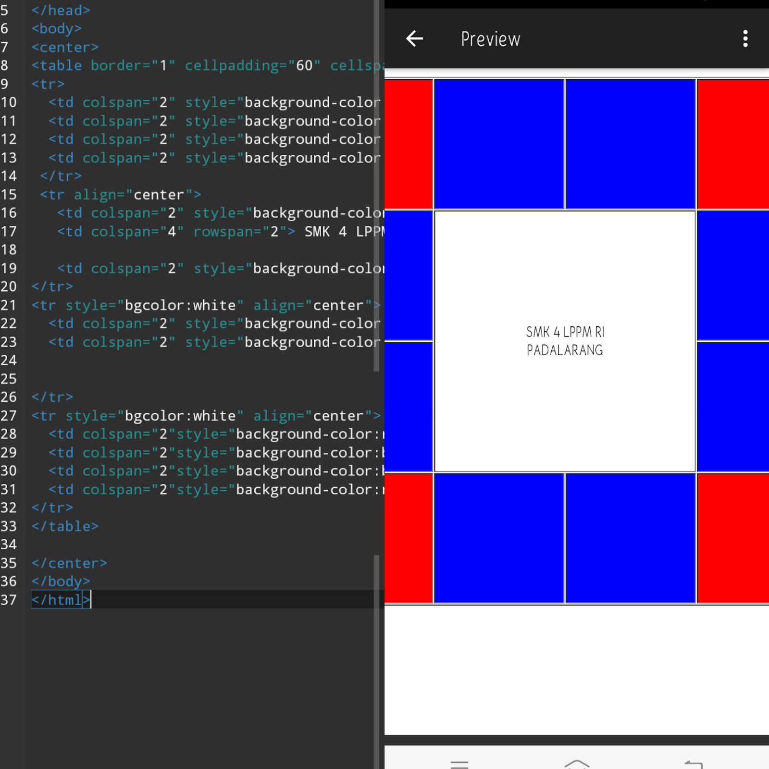Click the "<center>" tag on line 7
Screen dimensions: 769x769
coord(65,47)
